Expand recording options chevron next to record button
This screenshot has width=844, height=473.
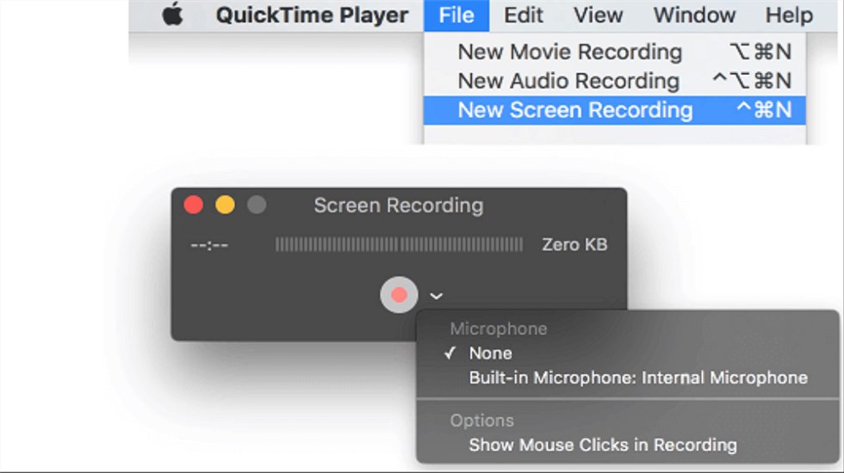click(x=436, y=296)
